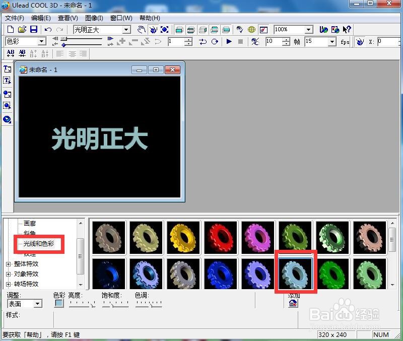Viewport: 403px width, 341px height.
Task: Choose the light blue gear thumbnail
Action: pos(295,274)
